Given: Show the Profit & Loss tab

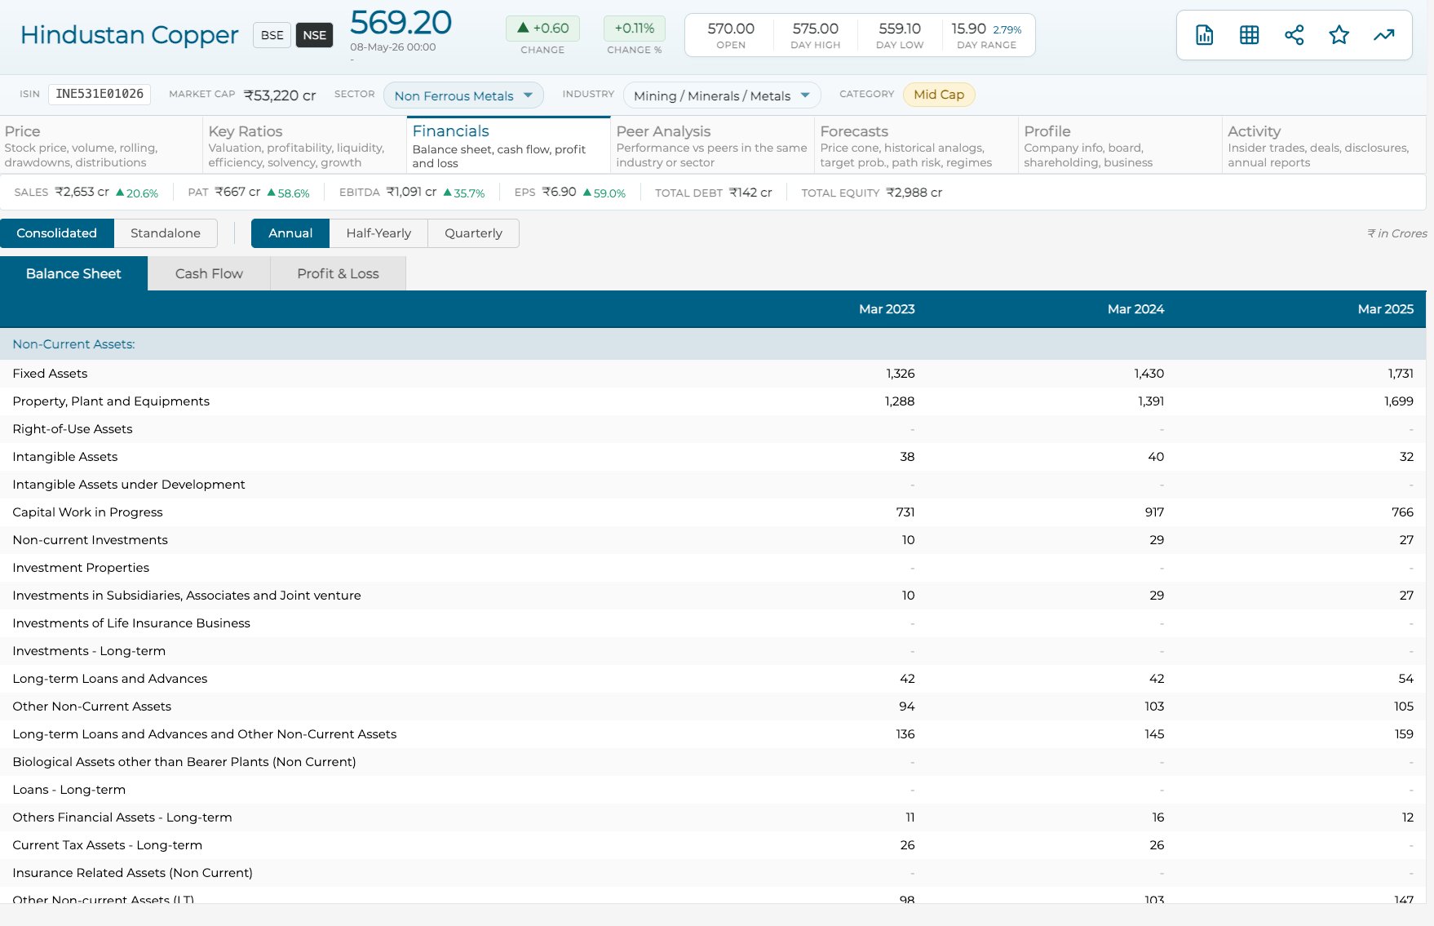Looking at the screenshot, I should [338, 274].
